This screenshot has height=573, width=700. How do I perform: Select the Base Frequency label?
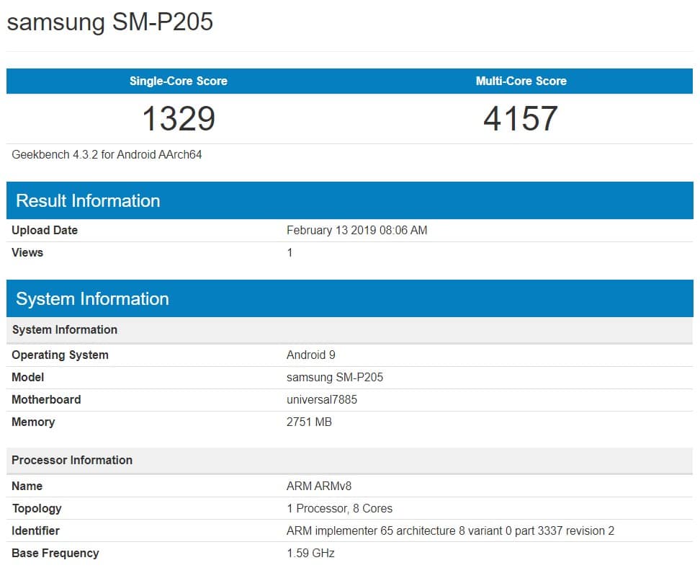(55, 554)
